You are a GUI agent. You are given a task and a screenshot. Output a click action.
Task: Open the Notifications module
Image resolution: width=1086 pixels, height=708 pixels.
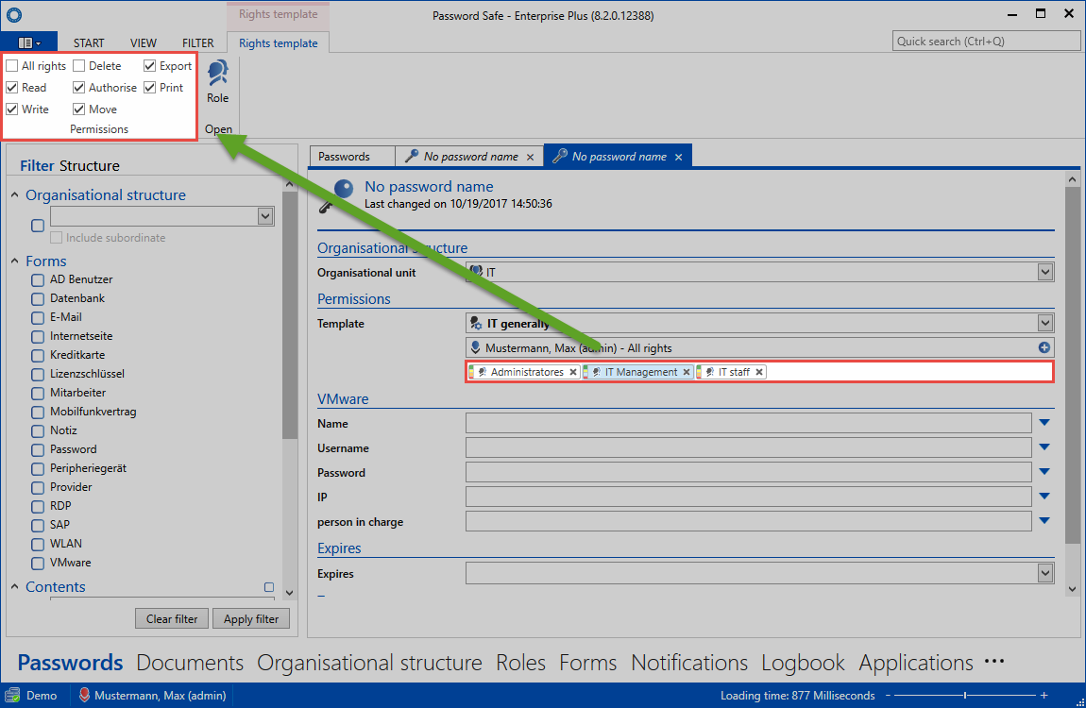(689, 663)
